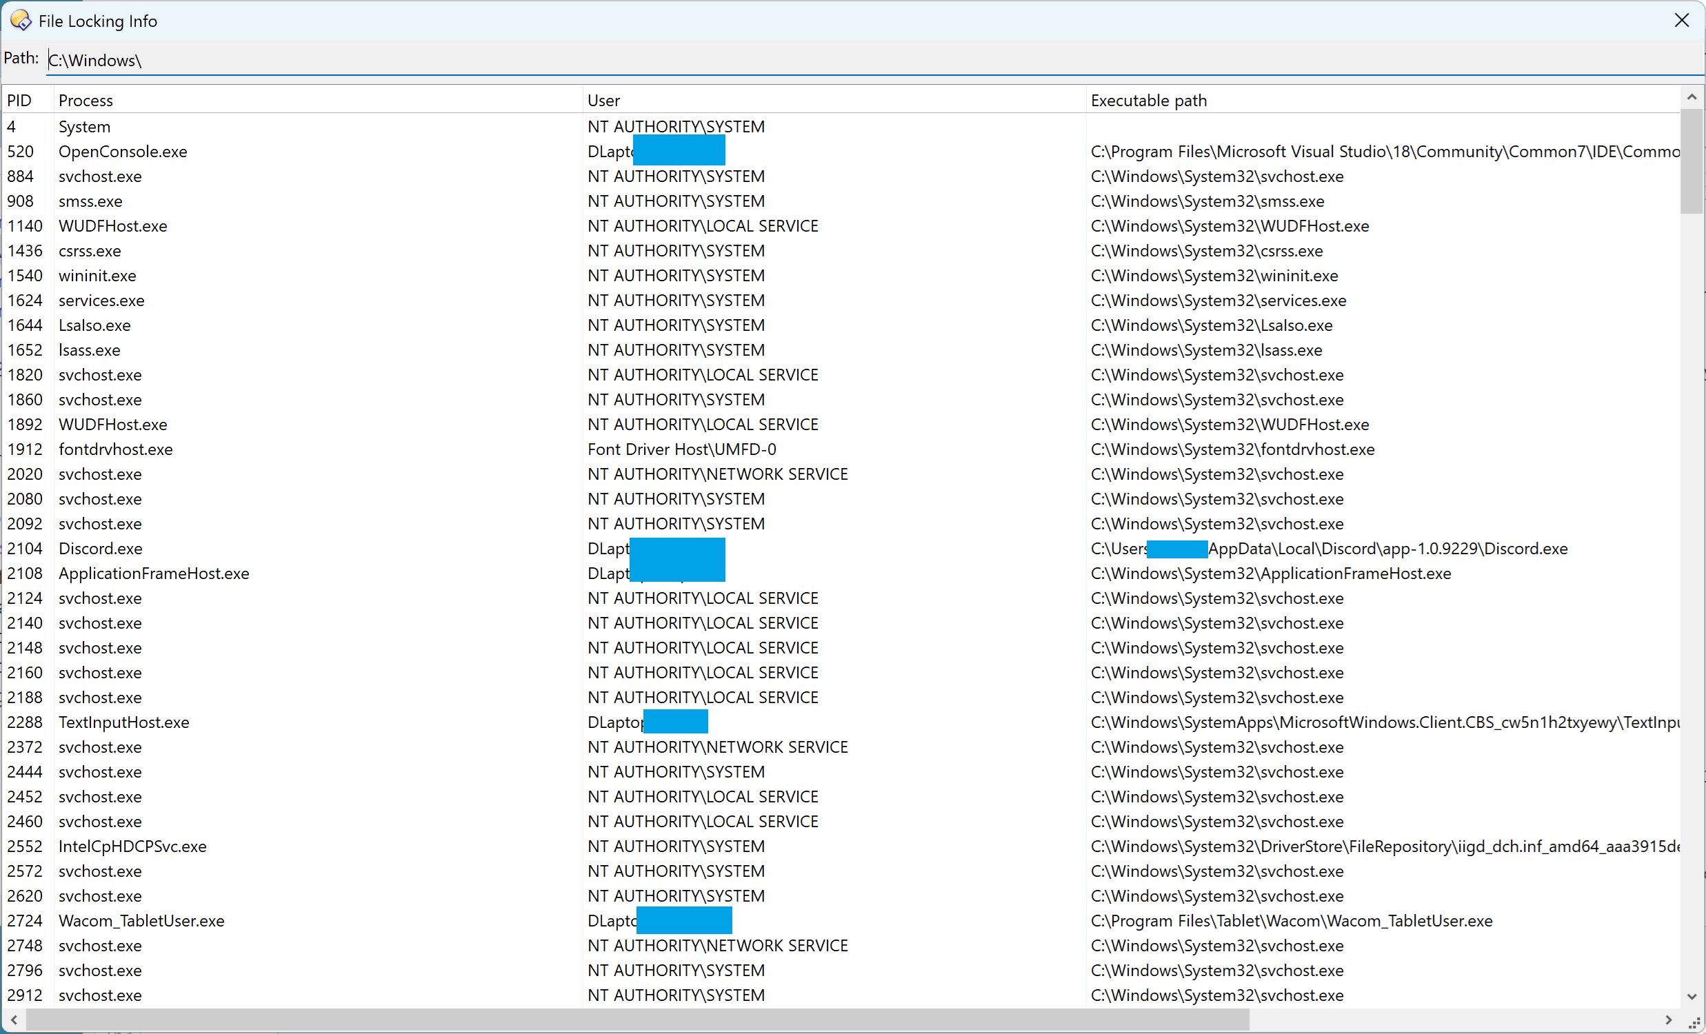Click the vertical scrollbar down arrow

tap(1692, 997)
